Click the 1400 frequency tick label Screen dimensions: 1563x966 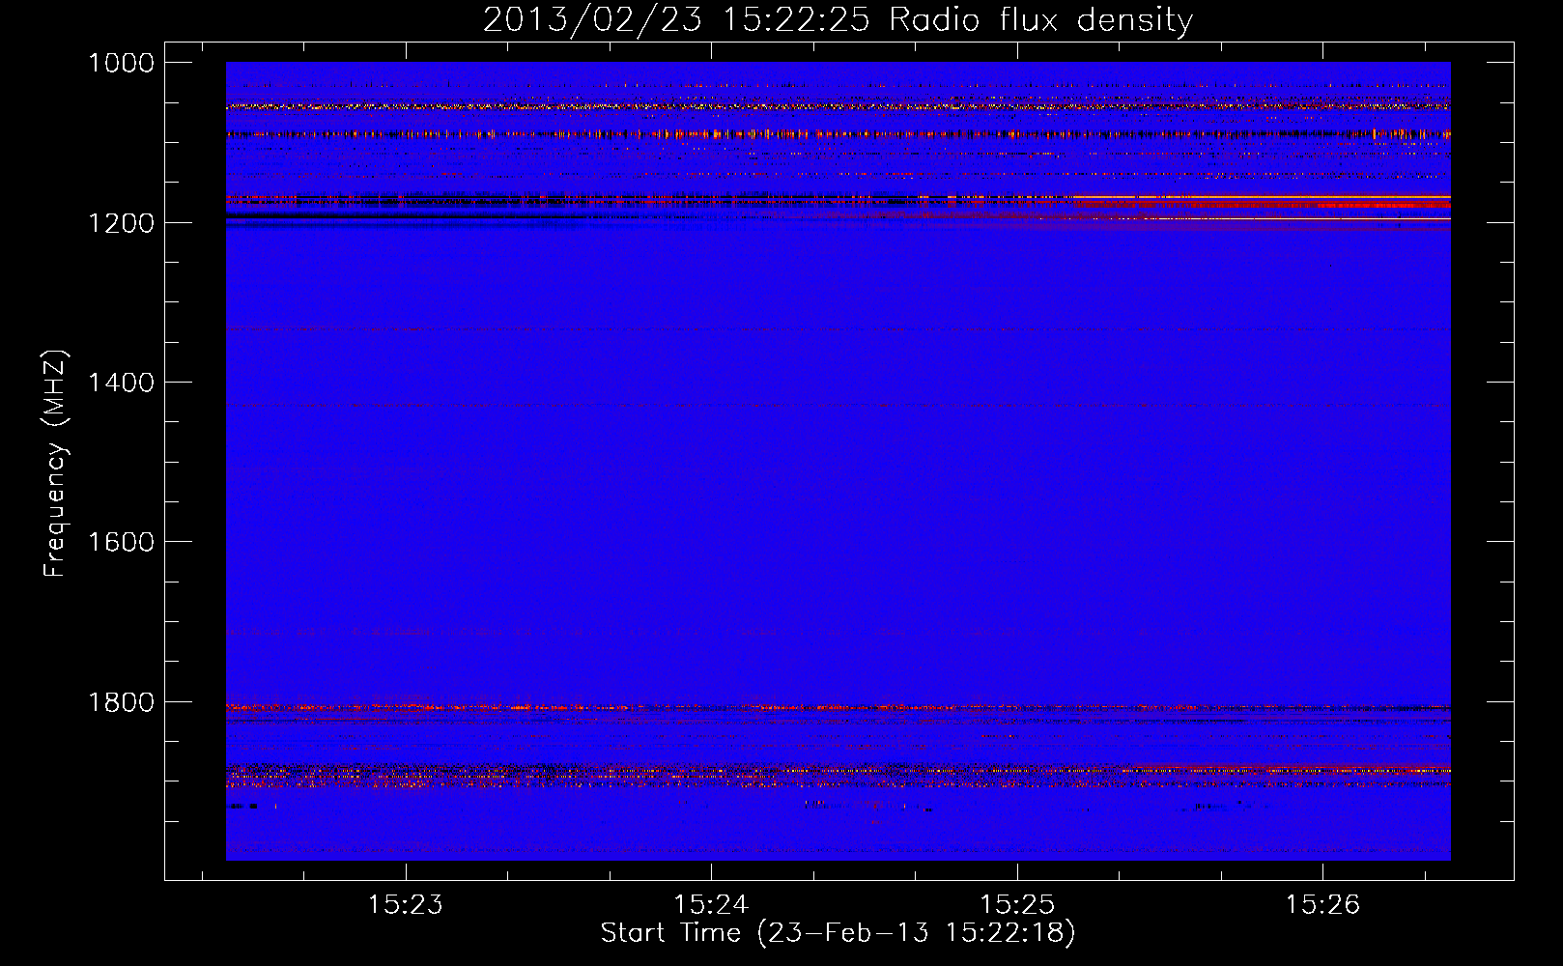point(121,383)
